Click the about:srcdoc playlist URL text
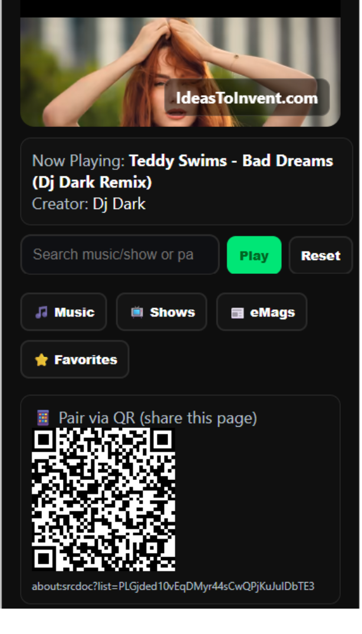Image resolution: width=362 pixels, height=634 pixels. 173,586
